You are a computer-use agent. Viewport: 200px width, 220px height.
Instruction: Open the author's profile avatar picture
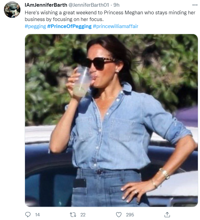click(12, 10)
